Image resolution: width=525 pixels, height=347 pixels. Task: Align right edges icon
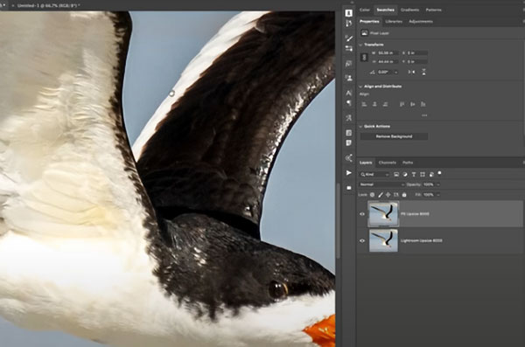385,104
